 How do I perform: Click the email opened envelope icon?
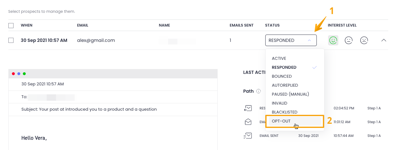248,122
